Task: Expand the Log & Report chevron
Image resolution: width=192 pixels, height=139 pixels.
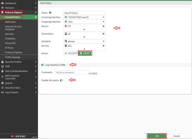Action: pyautogui.click(x=36, y=92)
